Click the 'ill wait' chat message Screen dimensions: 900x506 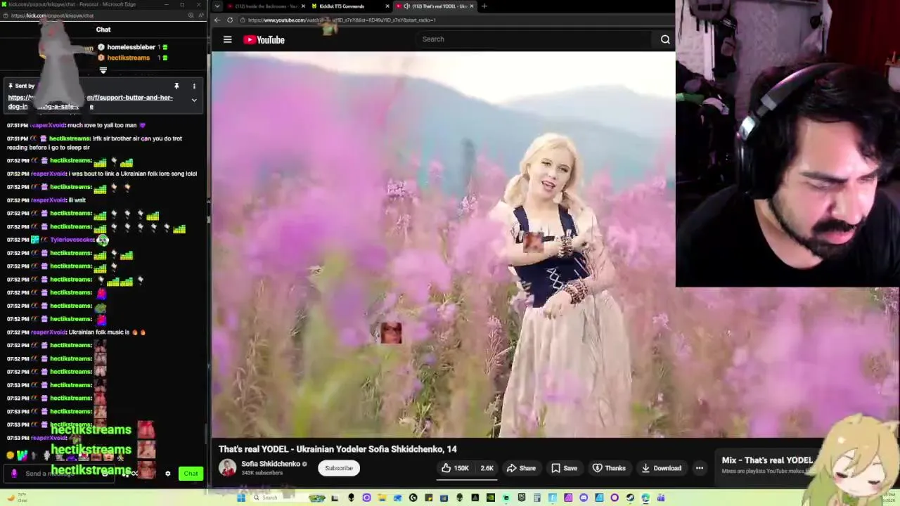coord(77,200)
